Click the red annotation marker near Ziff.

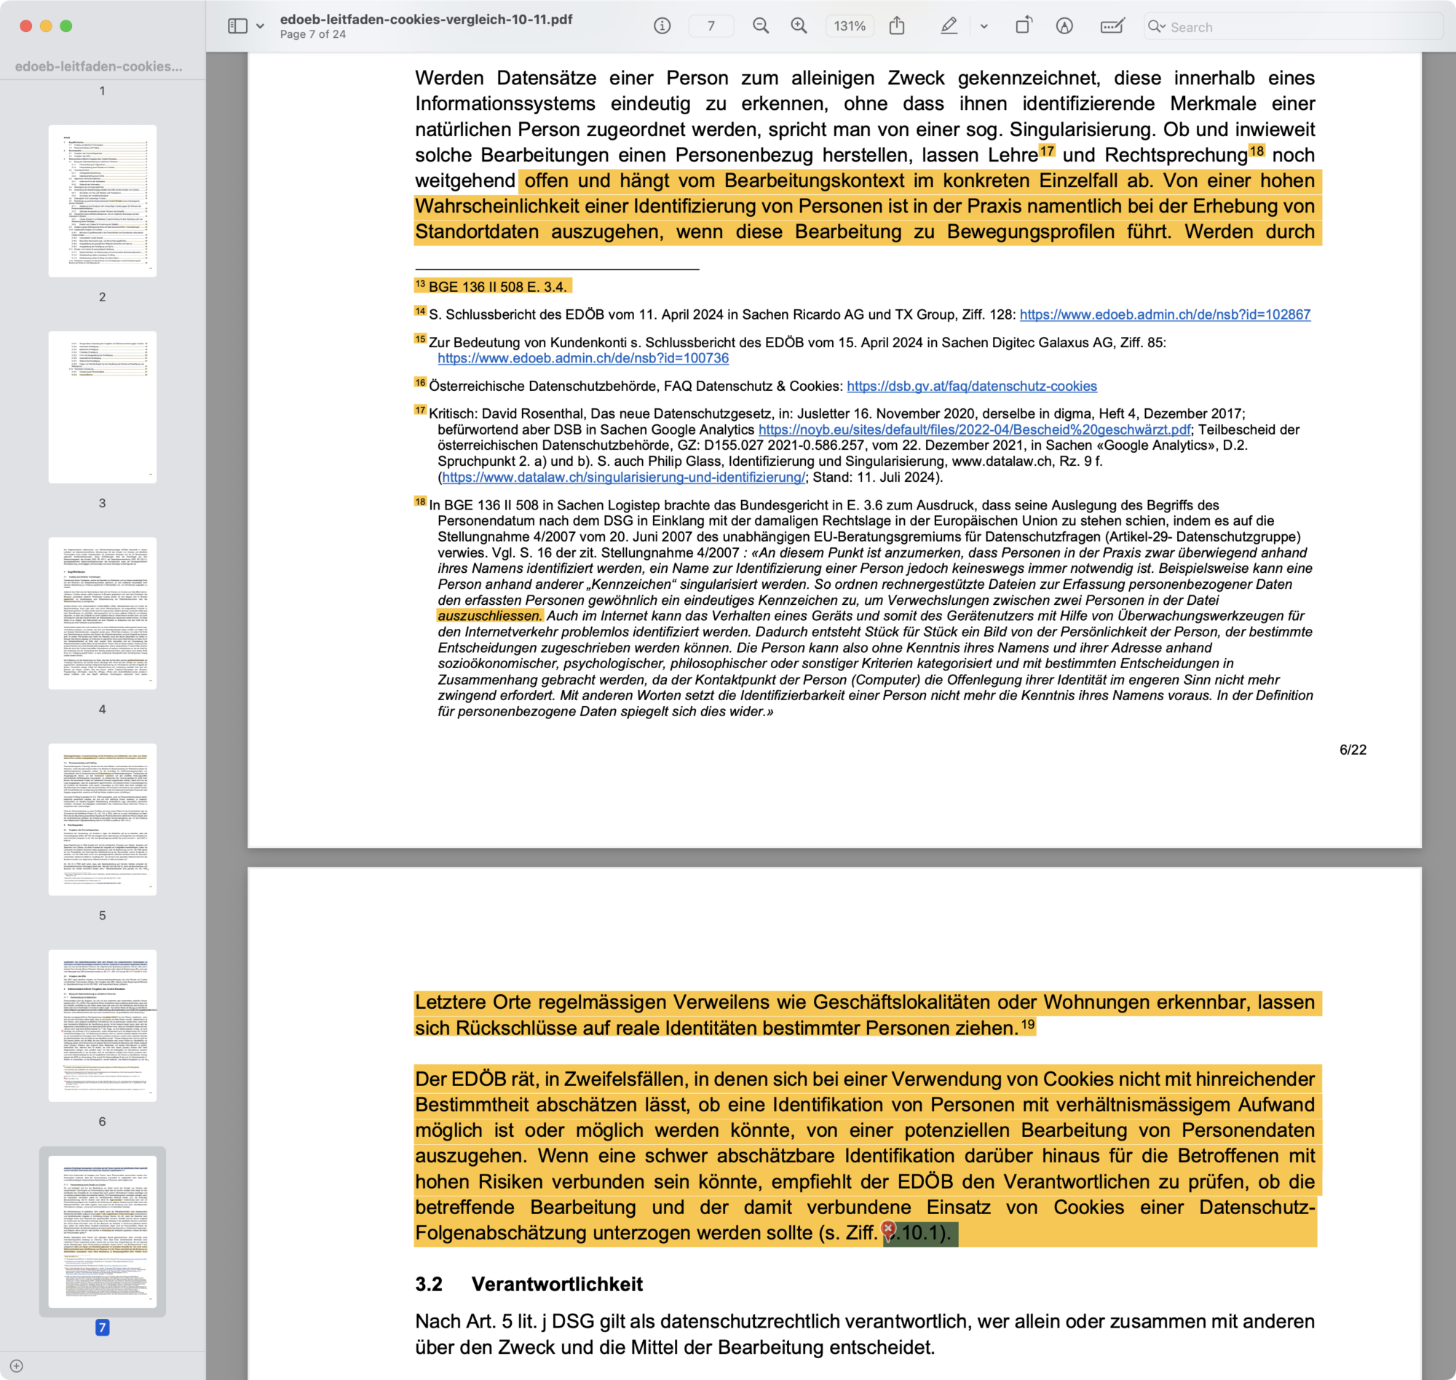[888, 1229]
